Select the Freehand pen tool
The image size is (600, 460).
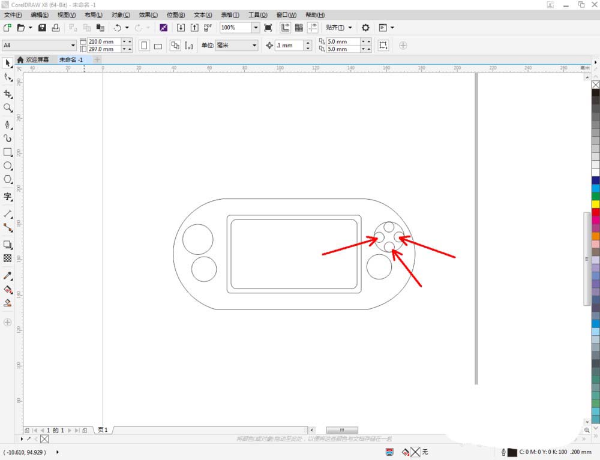click(x=7, y=125)
